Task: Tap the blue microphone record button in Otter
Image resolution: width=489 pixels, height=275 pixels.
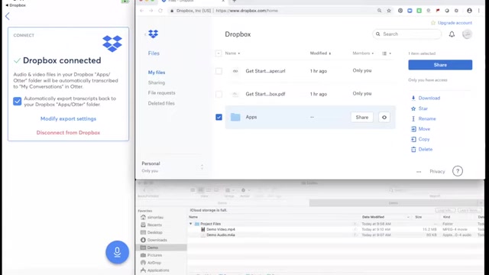Action: point(117,252)
